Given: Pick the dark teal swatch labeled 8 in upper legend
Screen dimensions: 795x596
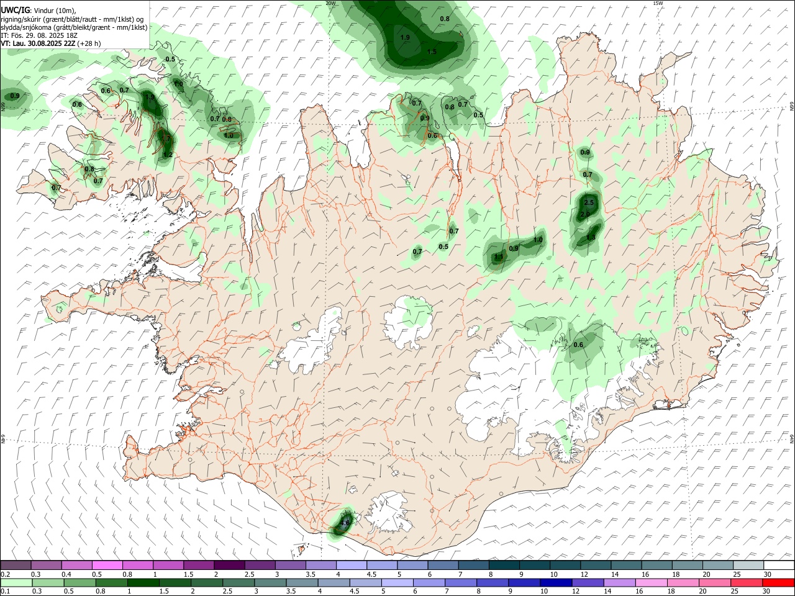Looking at the screenshot, I should (x=504, y=566).
